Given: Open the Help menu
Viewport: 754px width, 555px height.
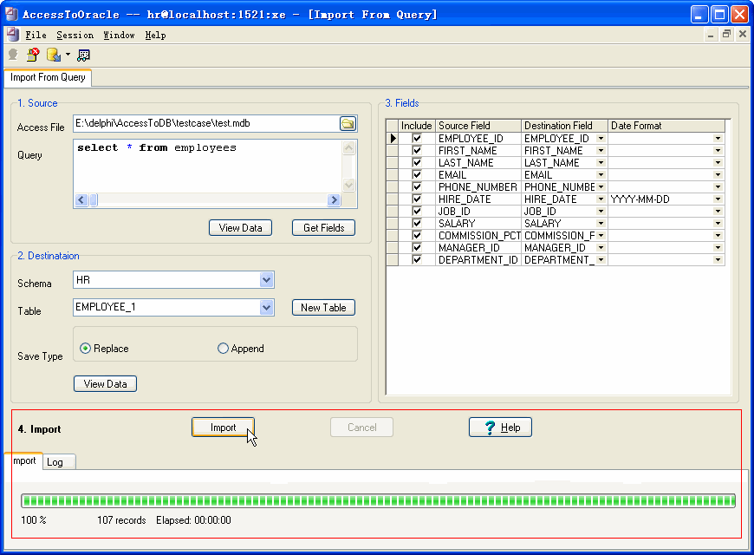Looking at the screenshot, I should pyautogui.click(x=155, y=36).
